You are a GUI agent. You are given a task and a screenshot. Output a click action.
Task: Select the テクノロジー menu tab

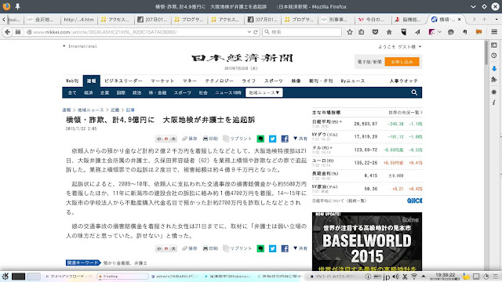(x=220, y=81)
